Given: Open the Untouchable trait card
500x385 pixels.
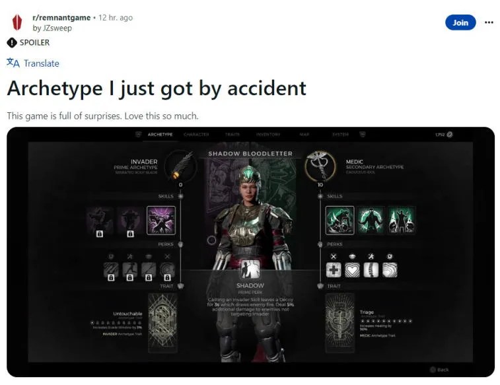Looking at the screenshot, I should click(x=162, y=323).
